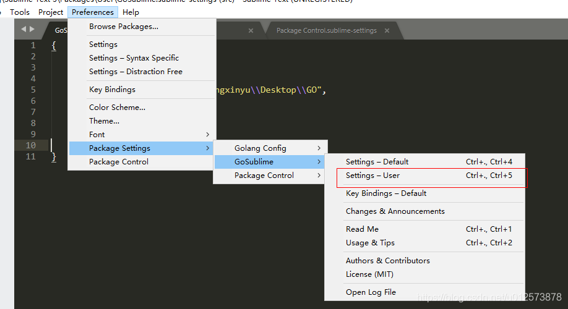The height and width of the screenshot is (309, 568).
Task: Click Package Control in Preferences menu
Action: tap(142, 162)
